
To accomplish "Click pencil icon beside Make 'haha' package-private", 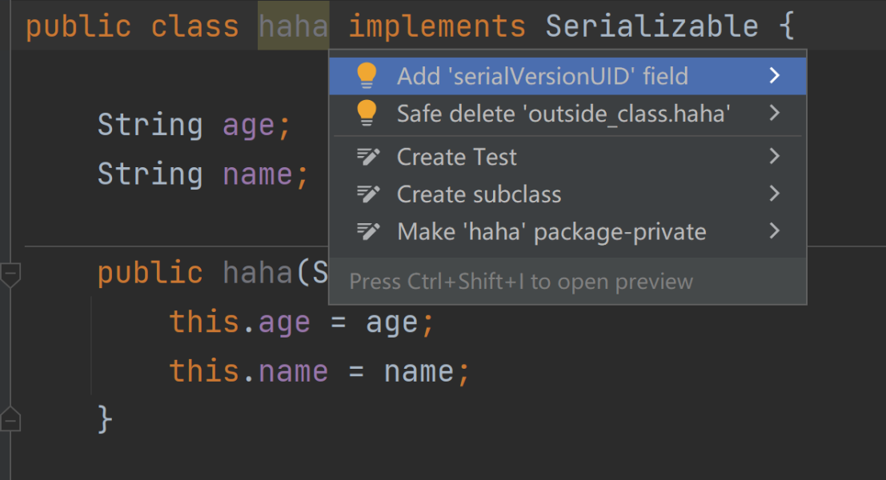I will [x=367, y=231].
